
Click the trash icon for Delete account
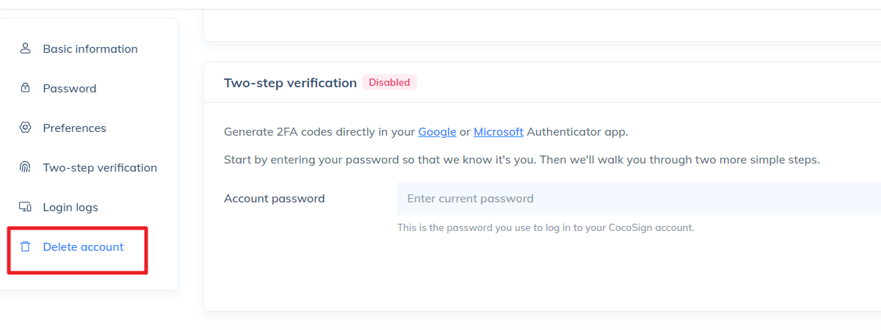[x=25, y=246]
